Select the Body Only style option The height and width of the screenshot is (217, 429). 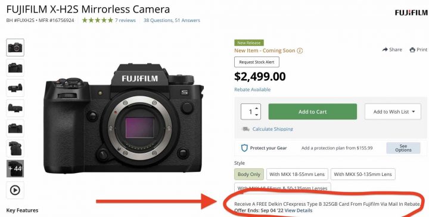(x=249, y=174)
